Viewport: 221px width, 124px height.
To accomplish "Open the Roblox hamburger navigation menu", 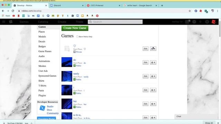I will pyautogui.click(x=4, y=22).
